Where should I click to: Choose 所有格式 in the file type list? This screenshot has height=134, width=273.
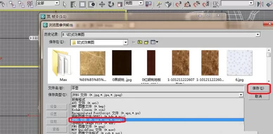click(x=78, y=100)
